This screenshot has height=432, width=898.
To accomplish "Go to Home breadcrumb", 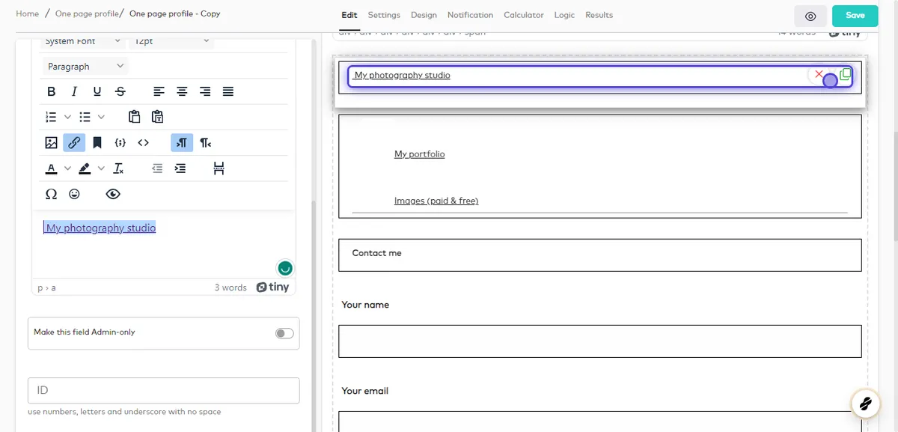I will click(28, 13).
